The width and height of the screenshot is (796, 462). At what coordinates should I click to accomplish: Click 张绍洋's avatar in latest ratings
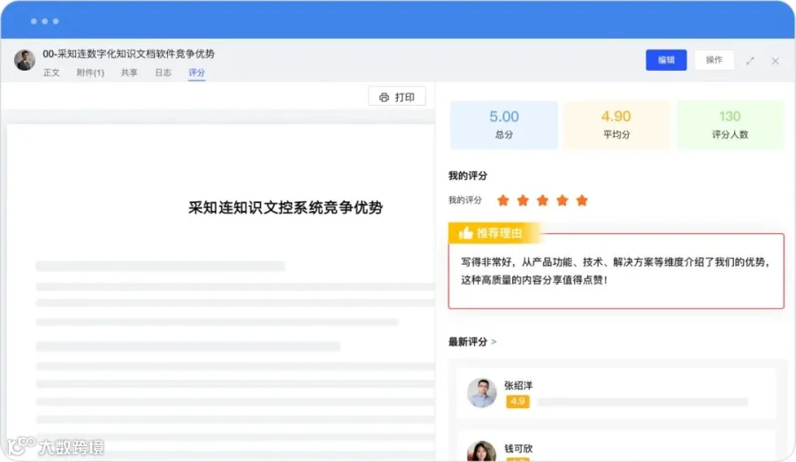pyautogui.click(x=482, y=392)
